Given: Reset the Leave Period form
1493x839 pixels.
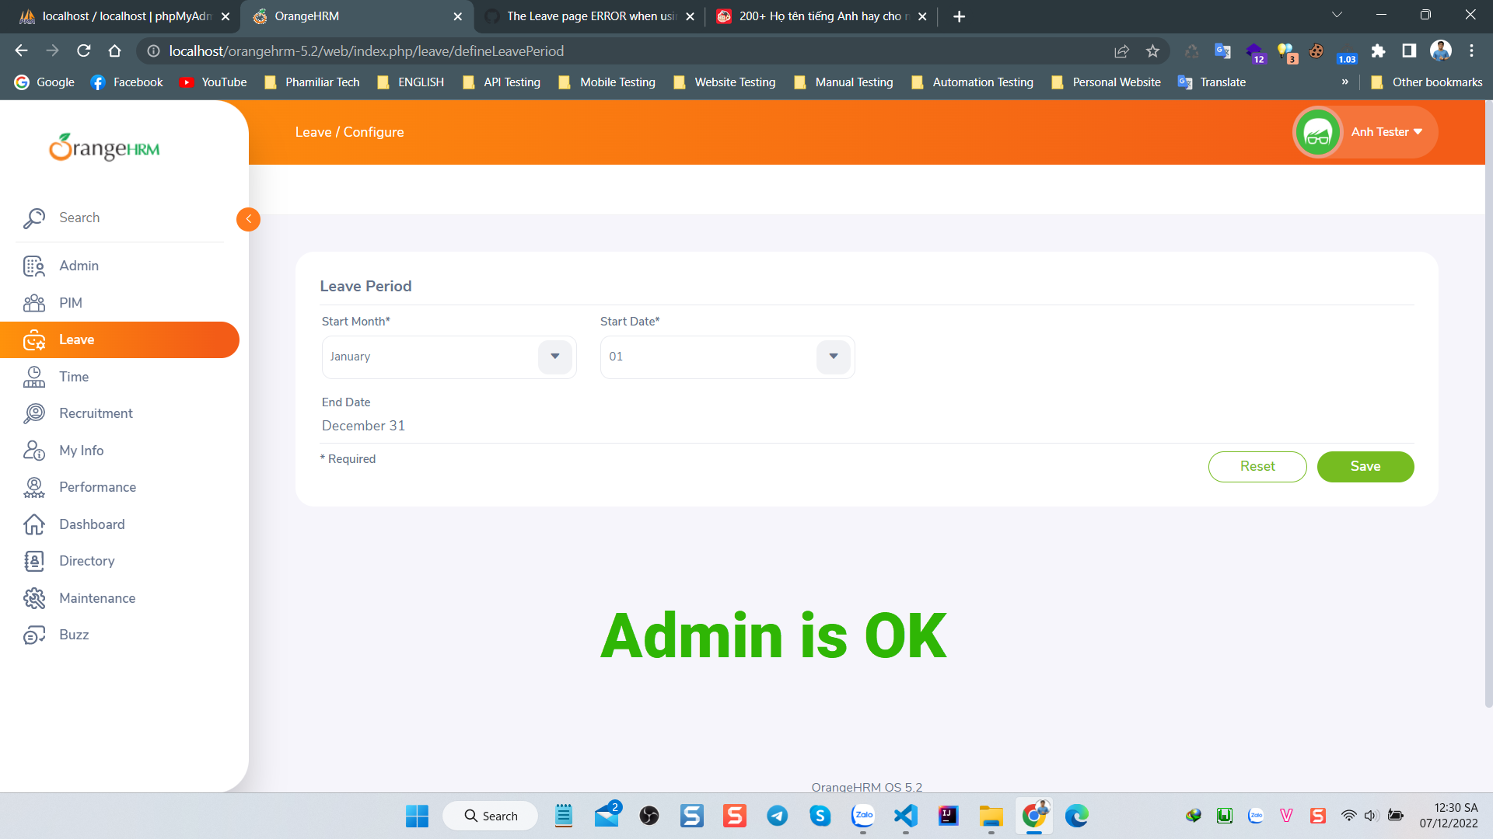Looking at the screenshot, I should [x=1257, y=466].
